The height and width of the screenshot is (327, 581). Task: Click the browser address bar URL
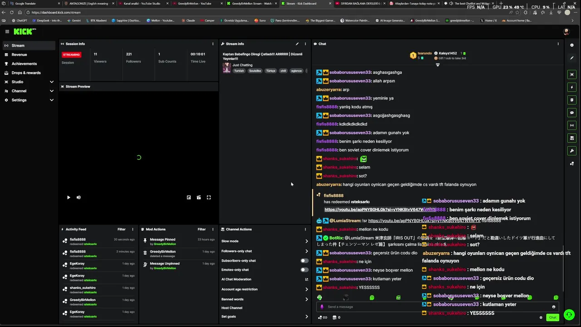click(56, 13)
